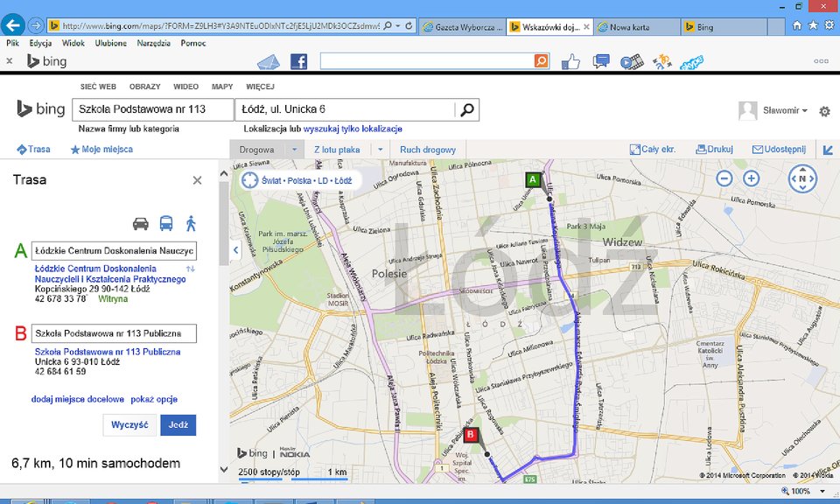Image resolution: width=840 pixels, height=504 pixels.
Task: Open Facebook icon in Bing toolbar
Action: pos(299,61)
